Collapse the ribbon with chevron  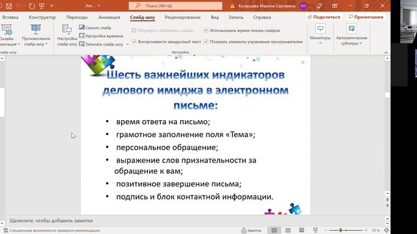point(386,53)
